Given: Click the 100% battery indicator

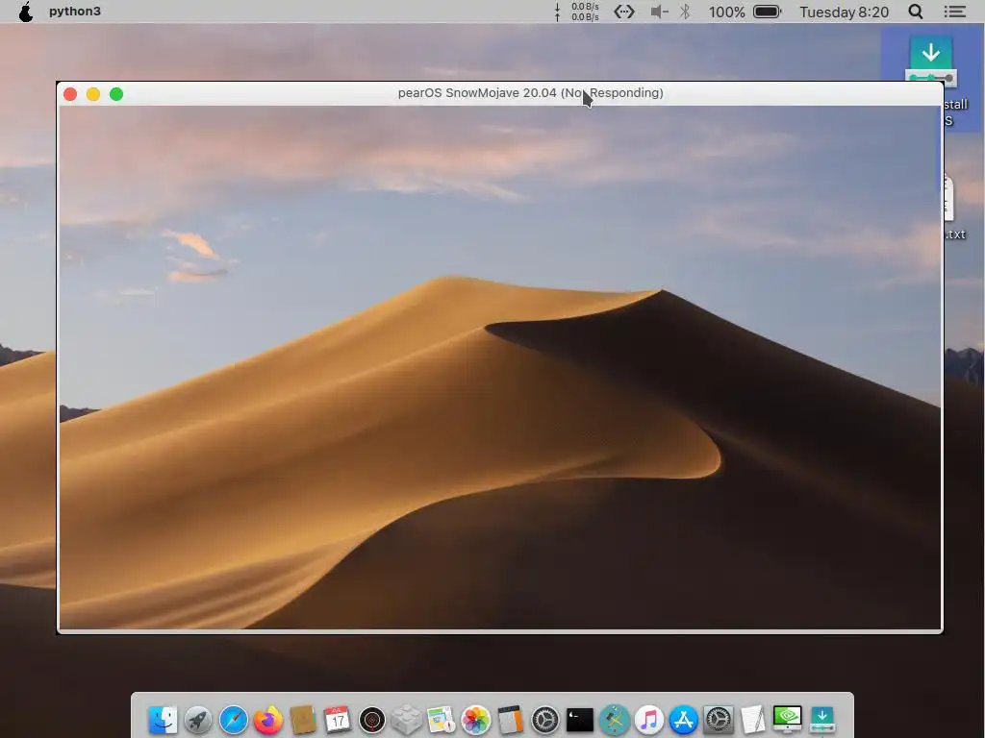Looking at the screenshot, I should (745, 12).
